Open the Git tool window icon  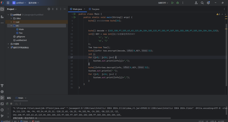tap(2, 116)
